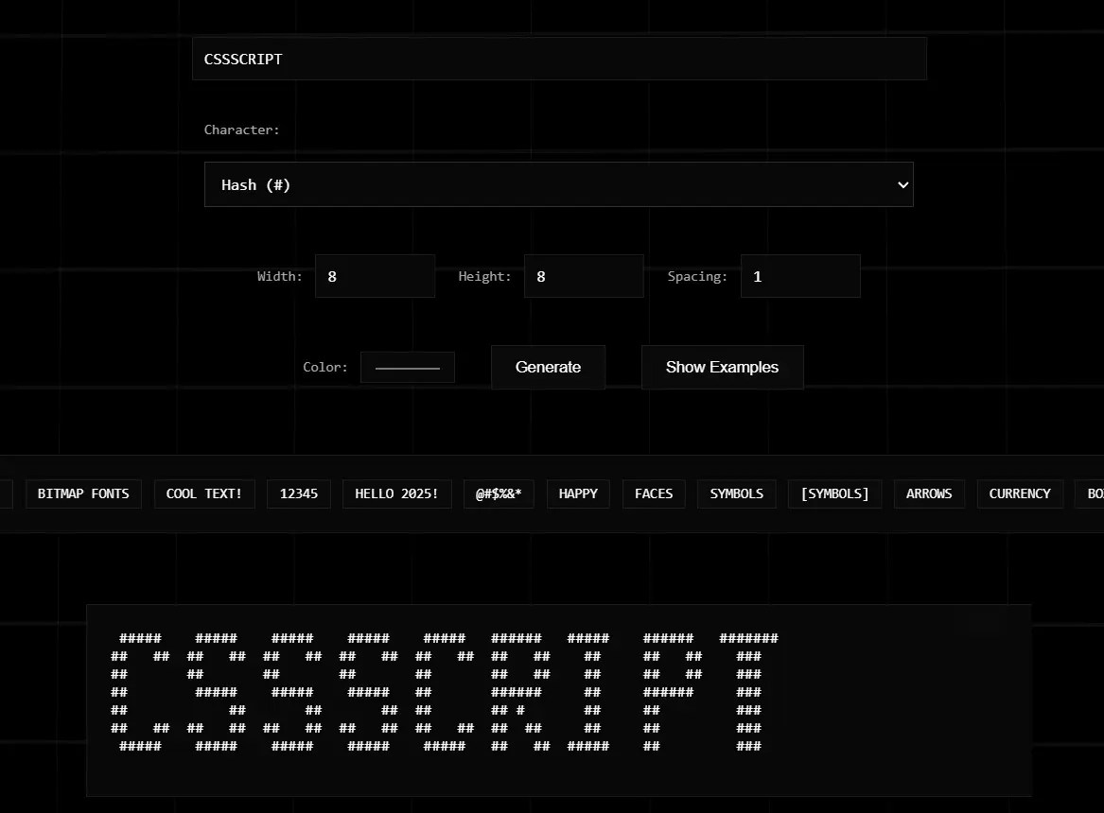The height and width of the screenshot is (813, 1104).
Task: Select the HAPPY example preset
Action: coord(577,493)
